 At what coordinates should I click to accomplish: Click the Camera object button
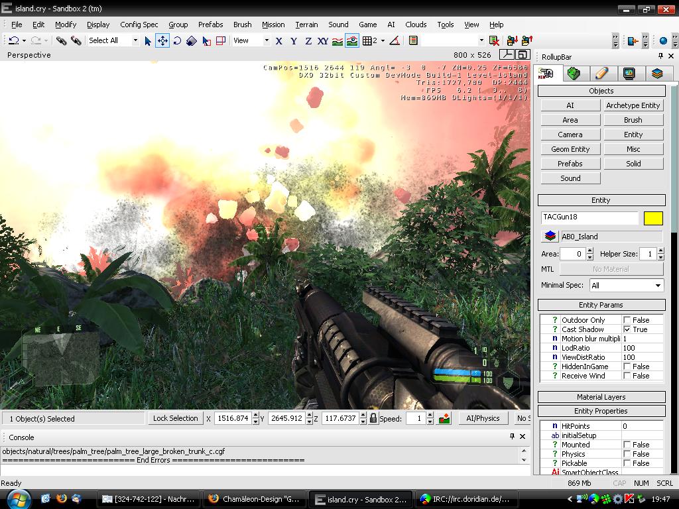coord(570,135)
